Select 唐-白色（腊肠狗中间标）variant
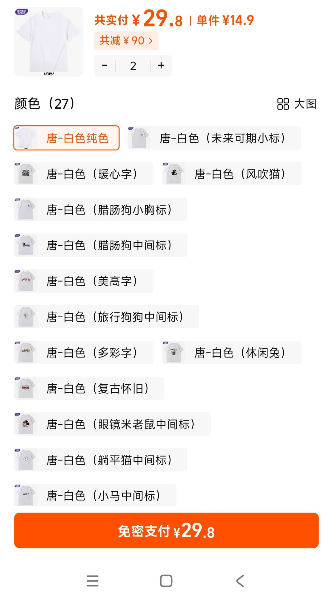The width and height of the screenshot is (333, 601). pos(101,245)
